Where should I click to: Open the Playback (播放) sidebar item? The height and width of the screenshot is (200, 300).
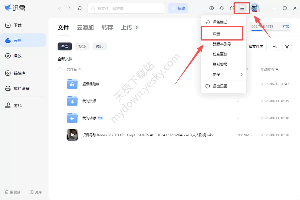coord(23,56)
